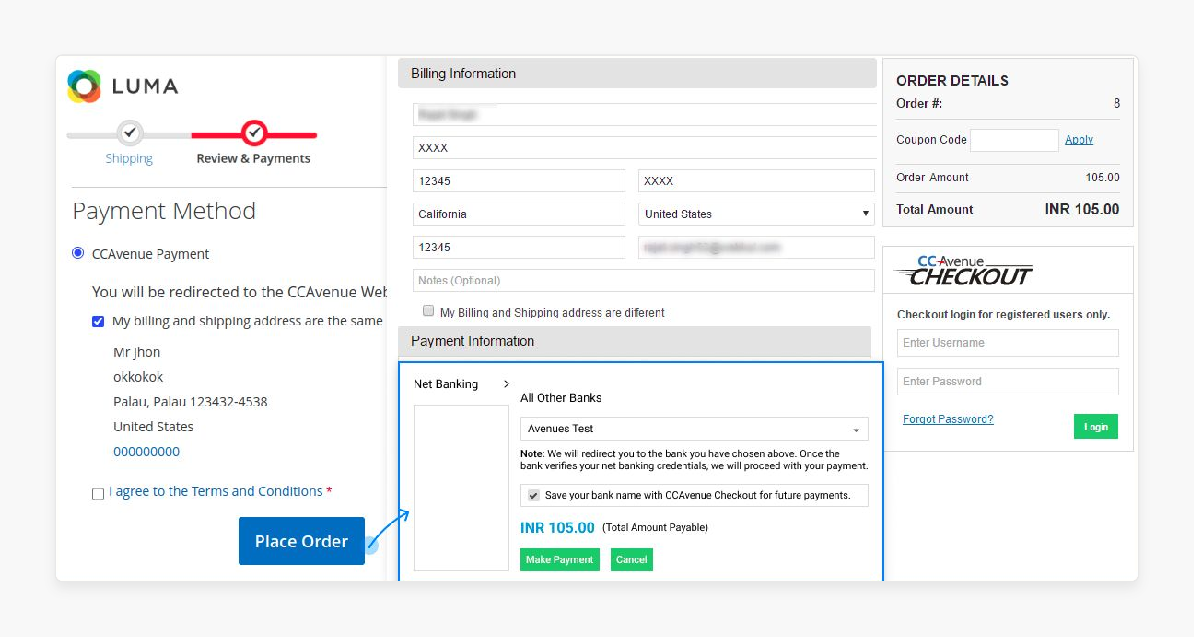Click the Mr Jhon address name
This screenshot has height=637, width=1194.
[137, 352]
